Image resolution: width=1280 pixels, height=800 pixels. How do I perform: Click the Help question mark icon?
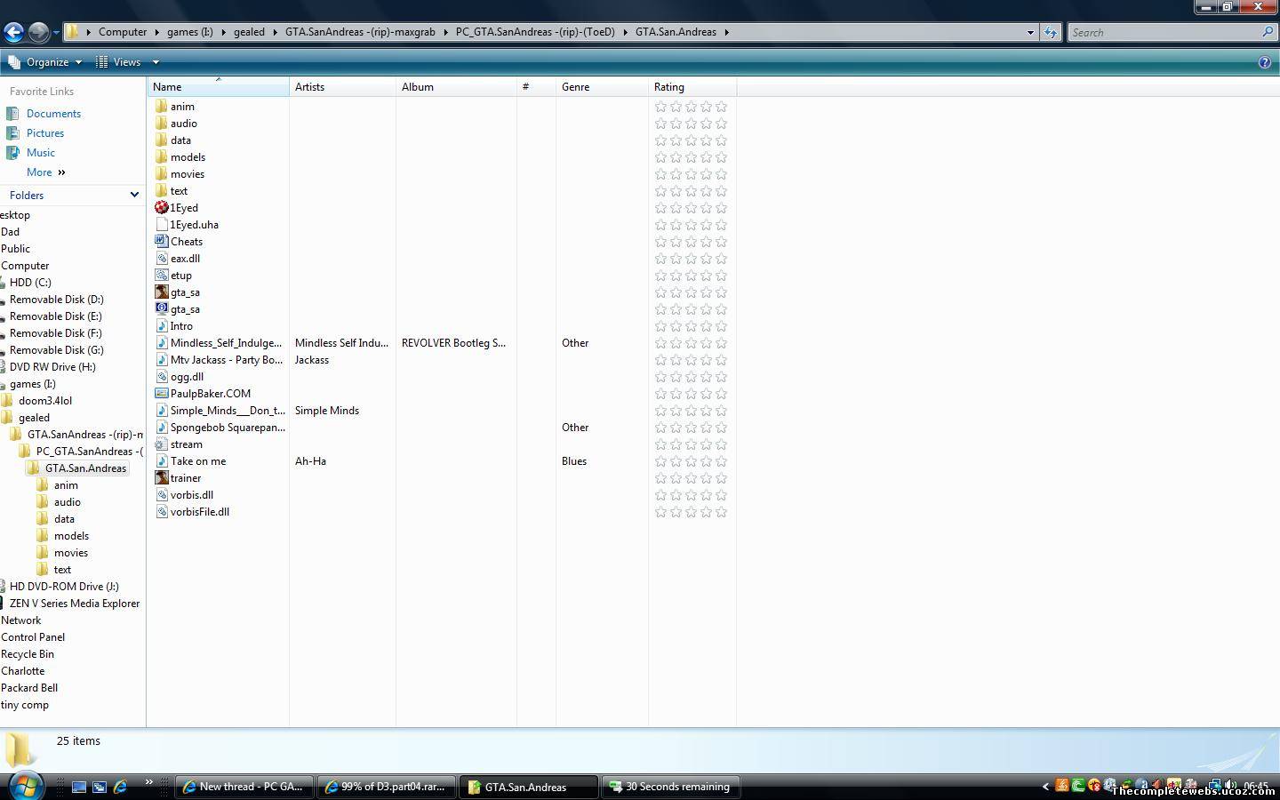[1265, 62]
